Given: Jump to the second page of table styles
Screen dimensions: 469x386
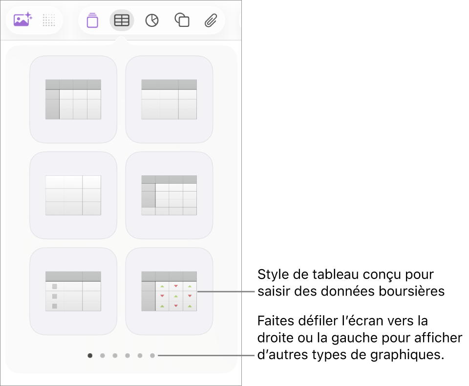Looking at the screenshot, I should pyautogui.click(x=102, y=355).
